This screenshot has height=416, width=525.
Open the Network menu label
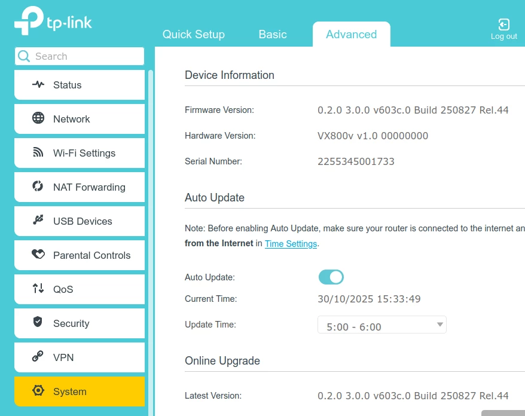pyautogui.click(x=72, y=119)
